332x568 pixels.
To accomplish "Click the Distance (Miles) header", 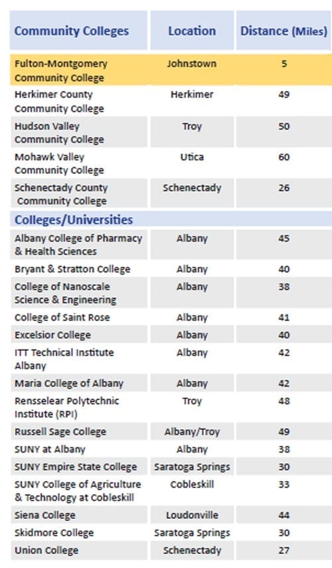I will tap(284, 31).
